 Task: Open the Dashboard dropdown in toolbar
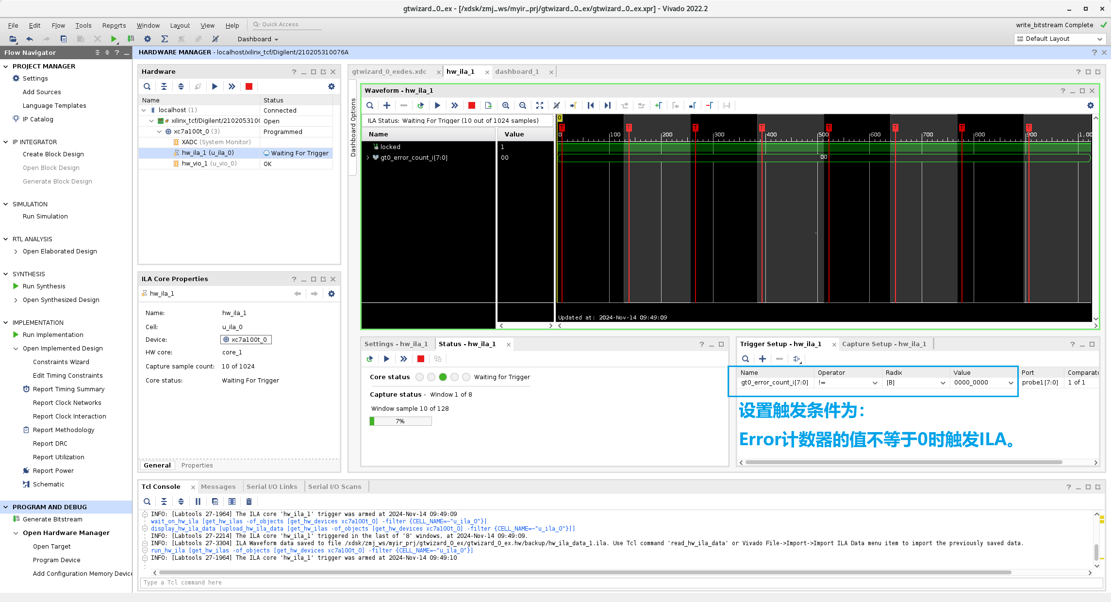(258, 39)
